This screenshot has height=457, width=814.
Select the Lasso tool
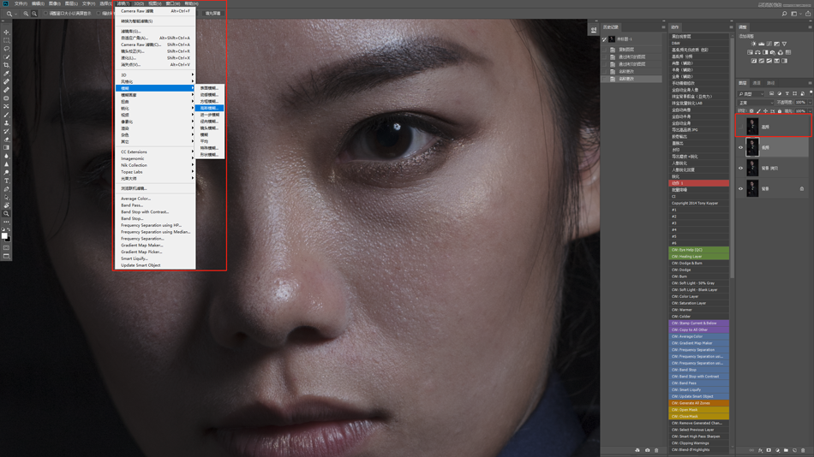(6, 48)
